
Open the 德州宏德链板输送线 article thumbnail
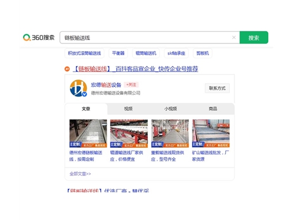88,133
